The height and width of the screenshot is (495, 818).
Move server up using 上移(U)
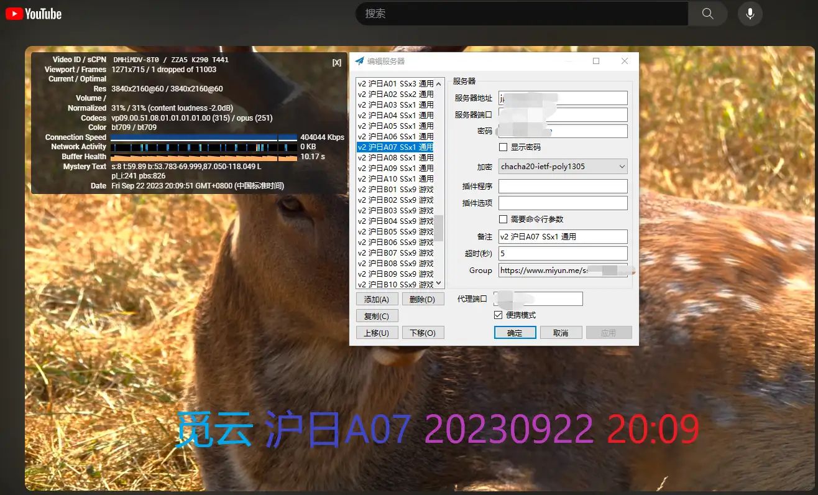click(x=377, y=332)
